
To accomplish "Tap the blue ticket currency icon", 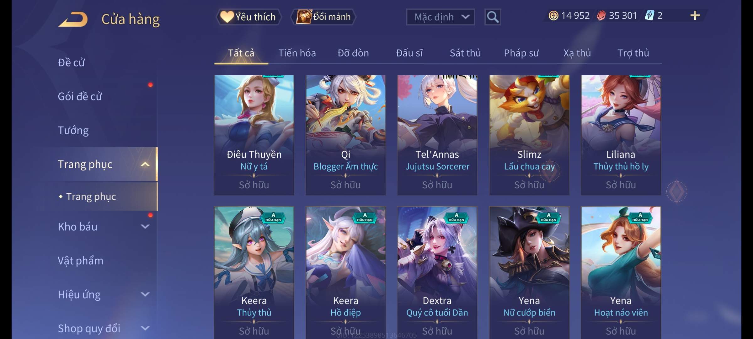I will coord(649,16).
